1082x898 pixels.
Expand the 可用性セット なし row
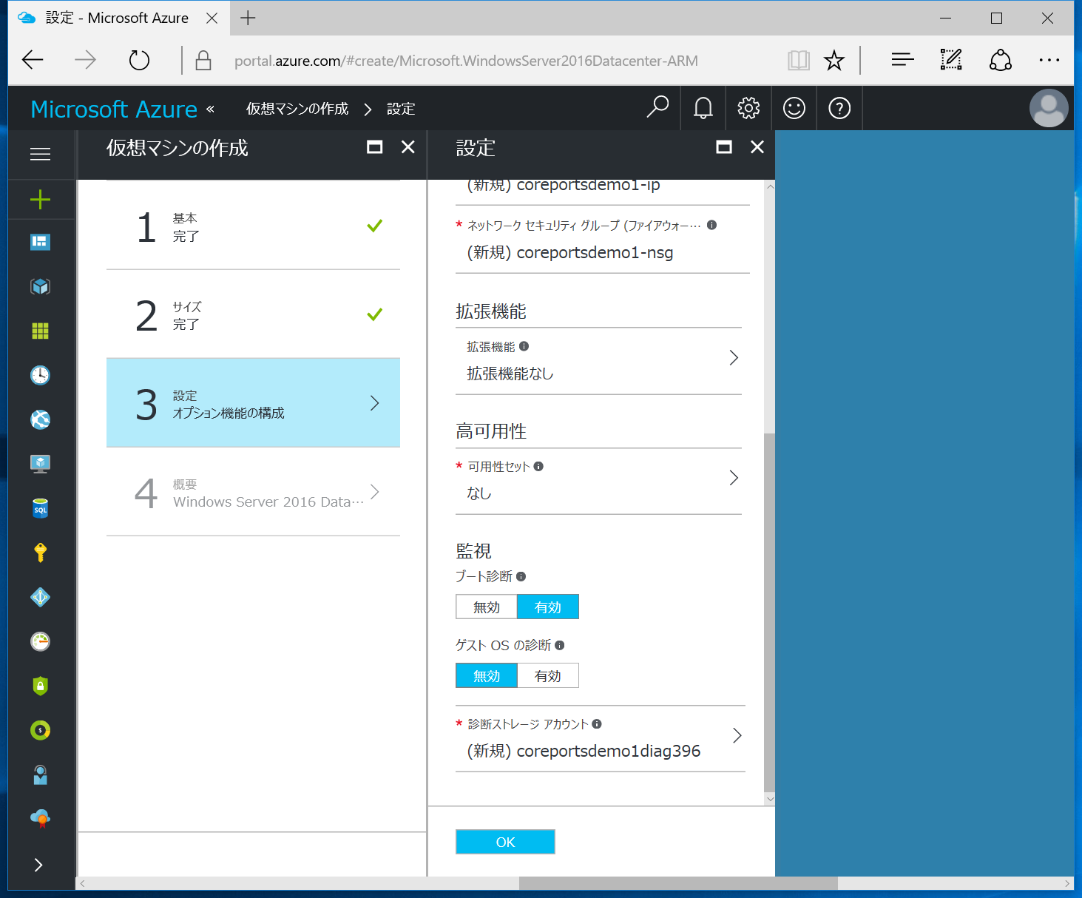(x=598, y=481)
